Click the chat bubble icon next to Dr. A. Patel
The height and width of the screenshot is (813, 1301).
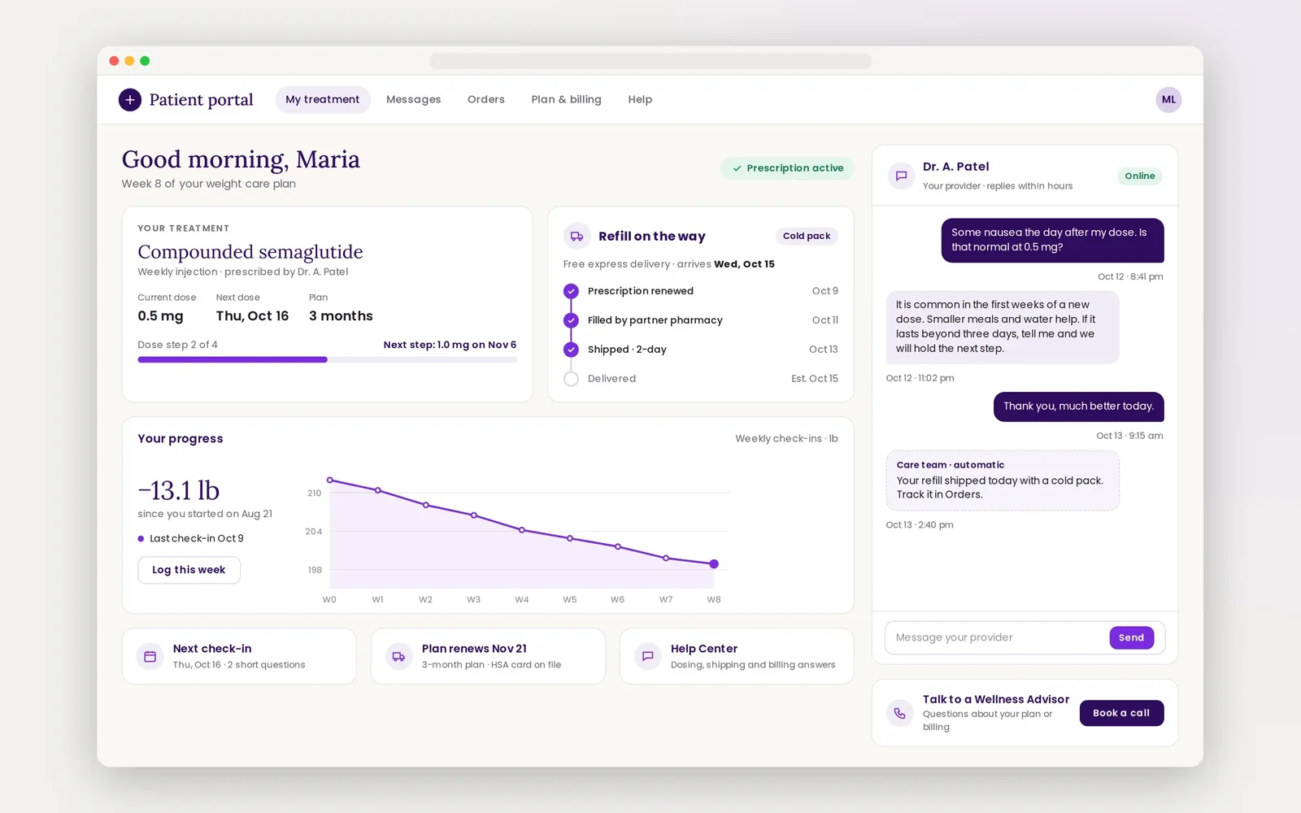point(901,176)
